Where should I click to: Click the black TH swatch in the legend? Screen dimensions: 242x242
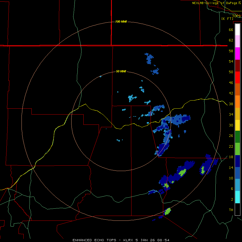237,209
